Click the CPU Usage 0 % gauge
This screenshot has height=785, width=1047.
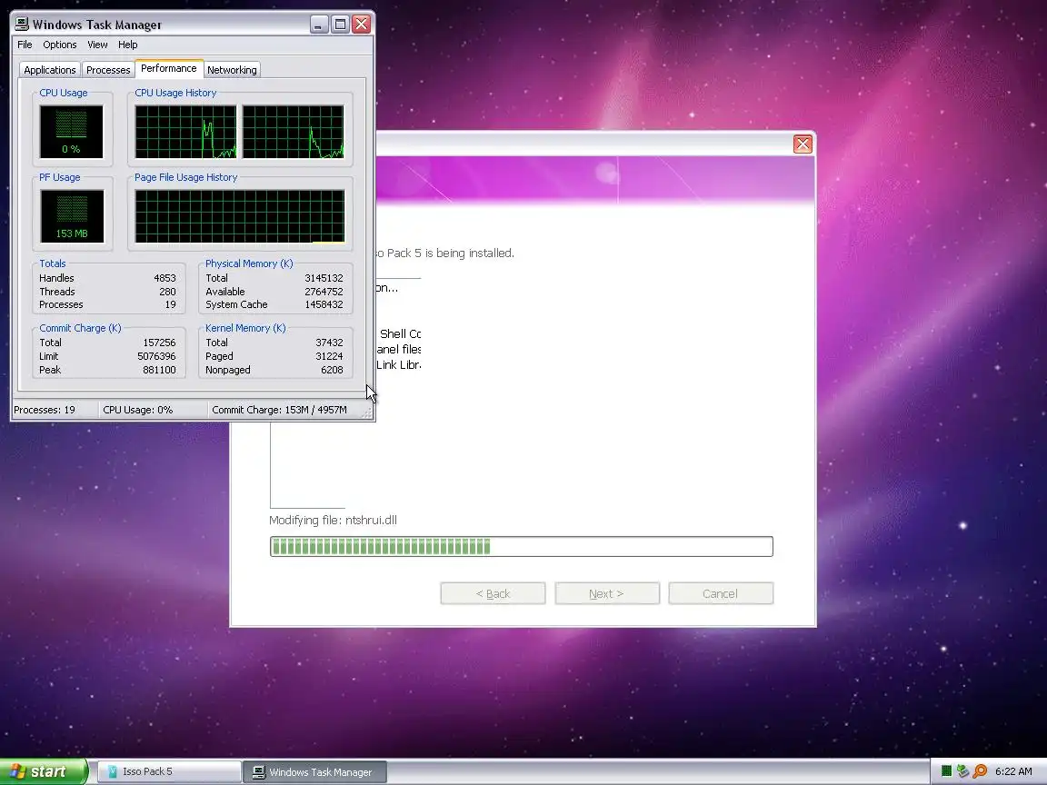[72, 132]
